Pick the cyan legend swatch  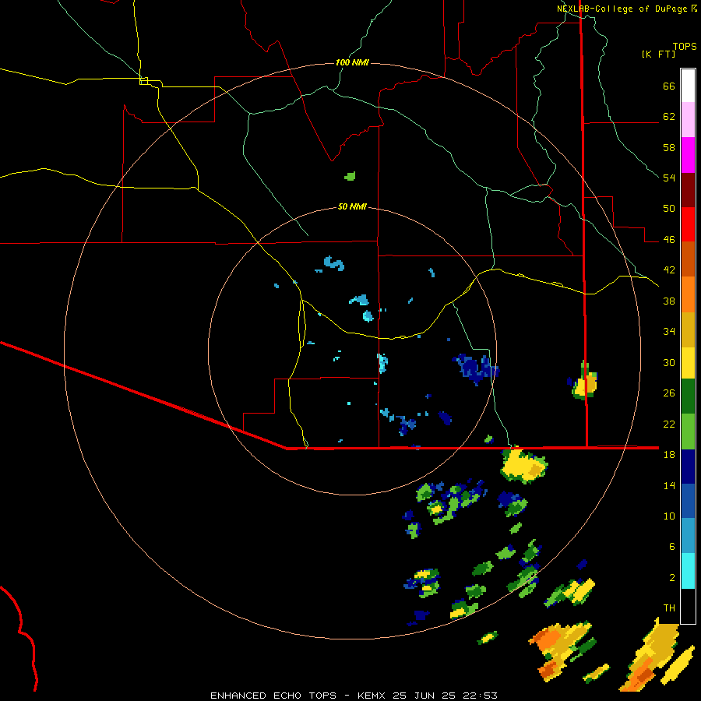[688, 571]
